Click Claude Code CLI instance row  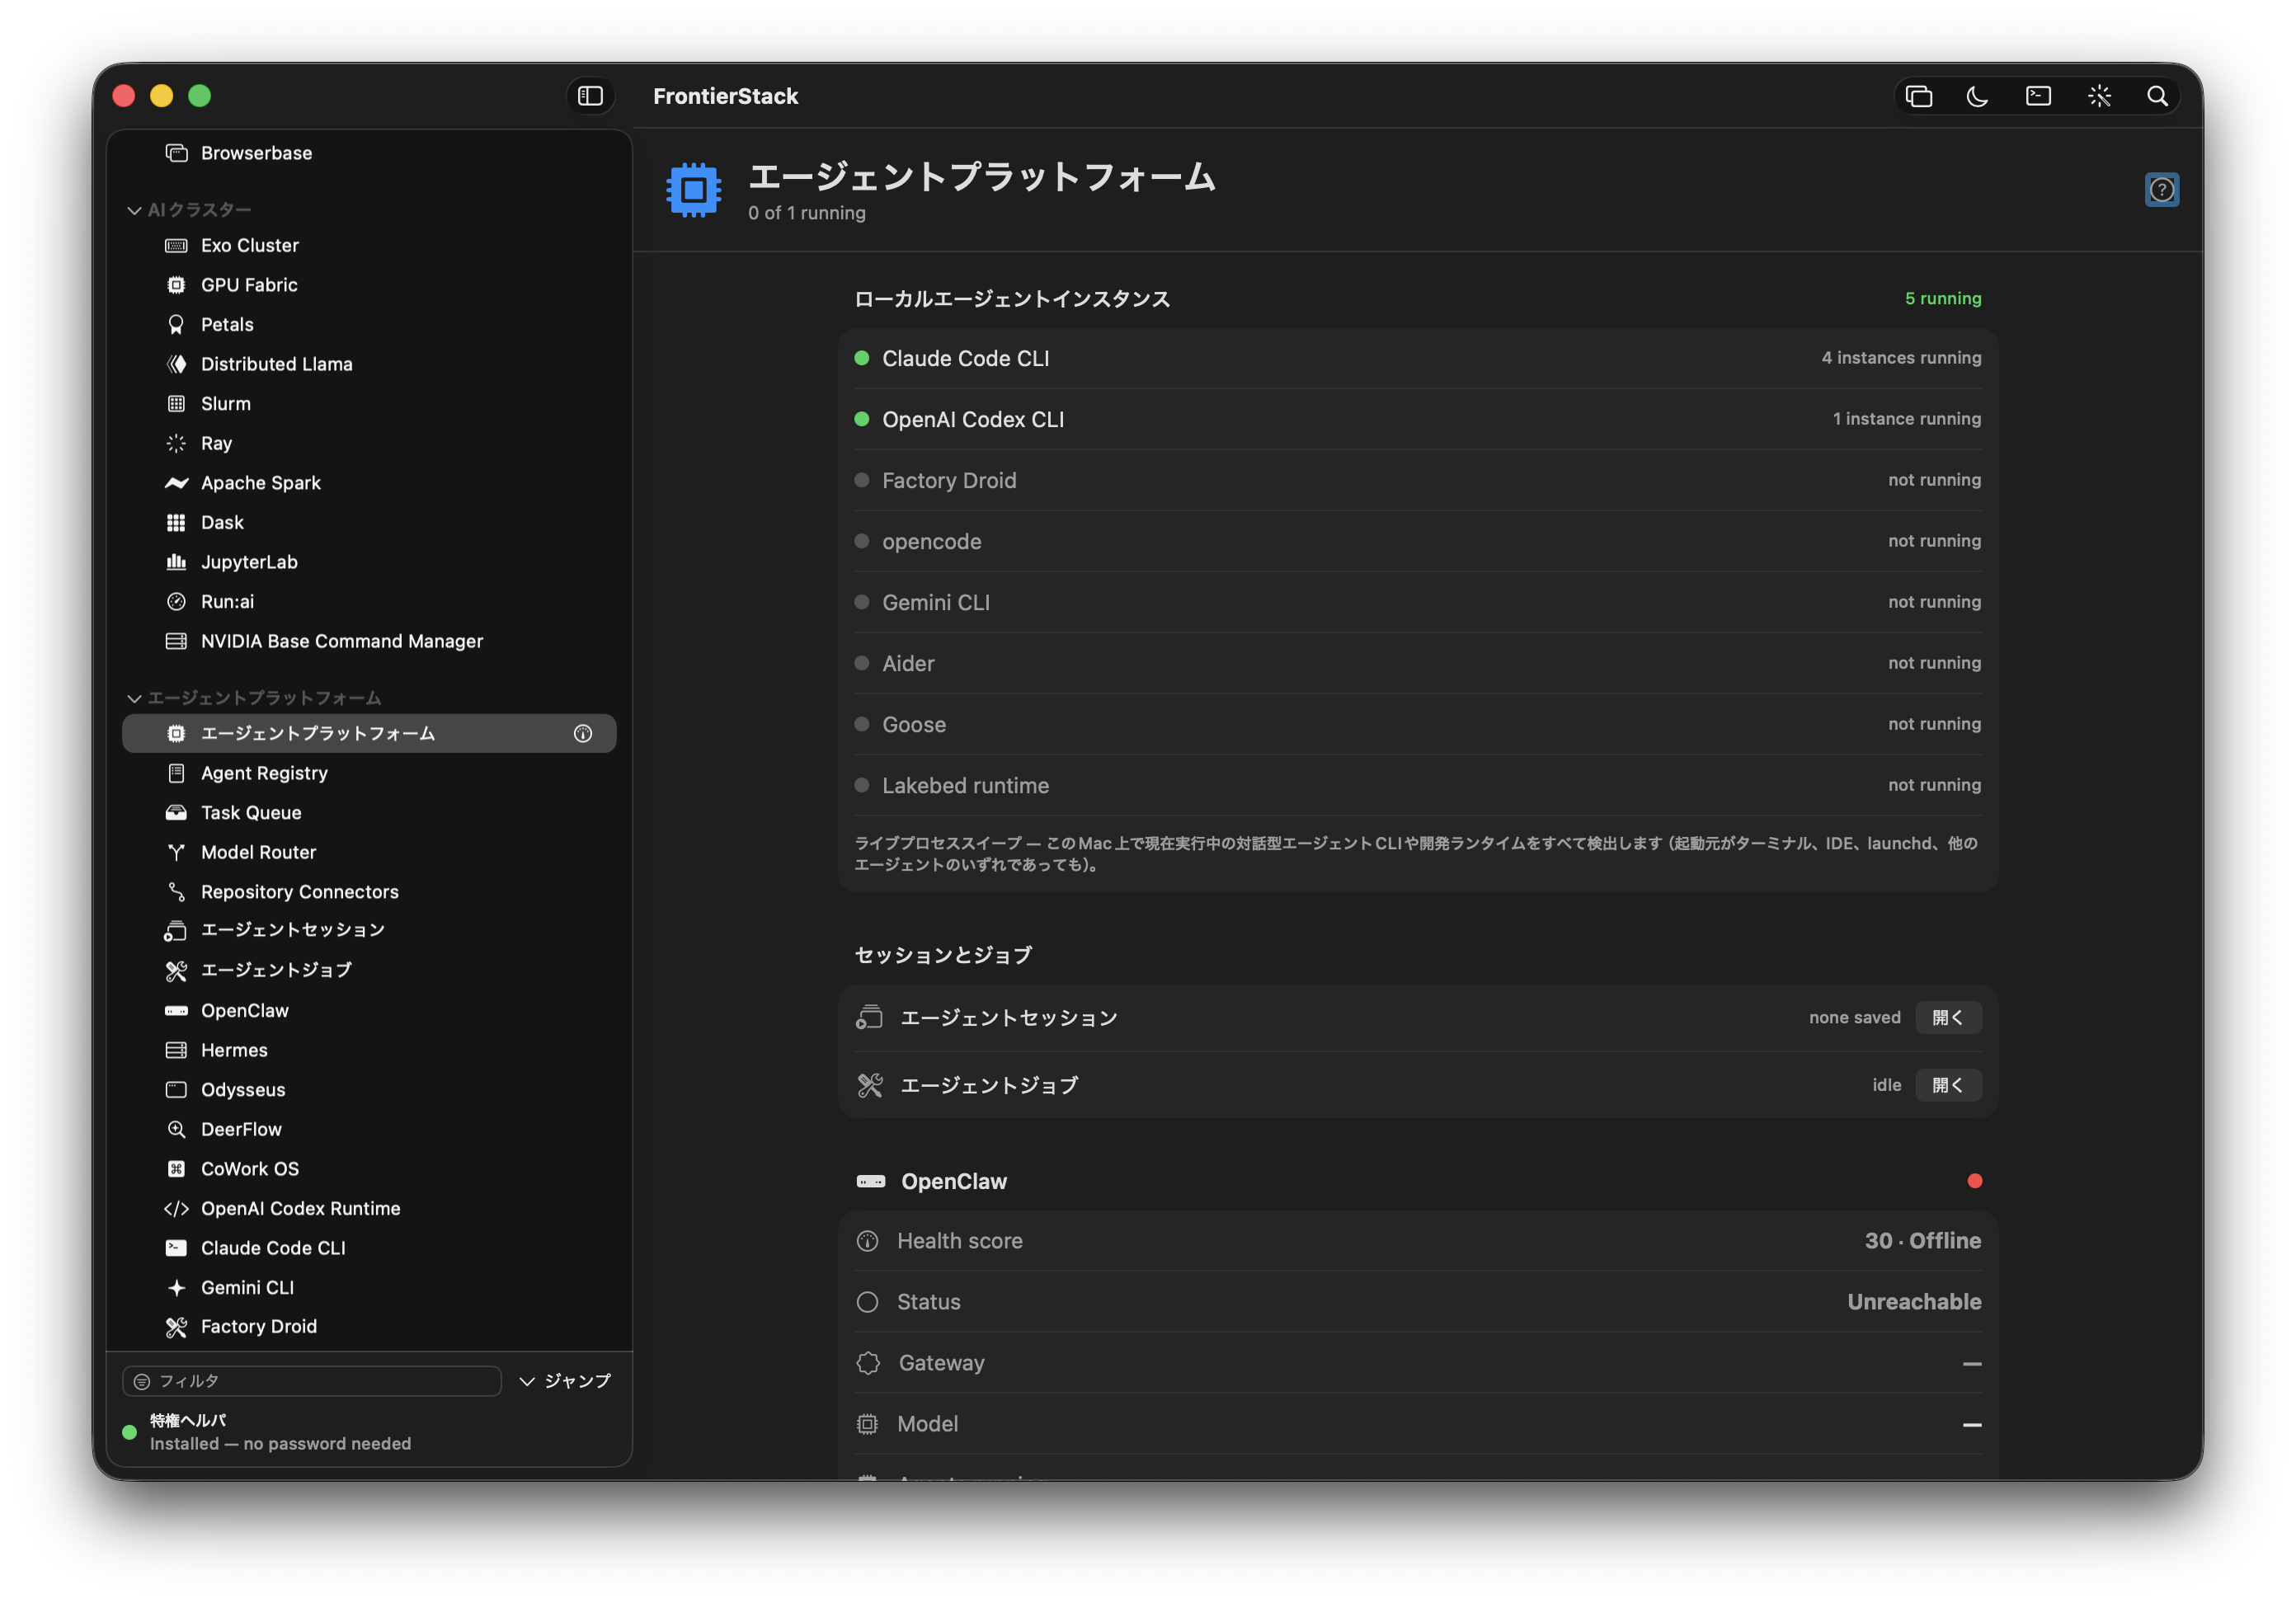tap(1417, 358)
